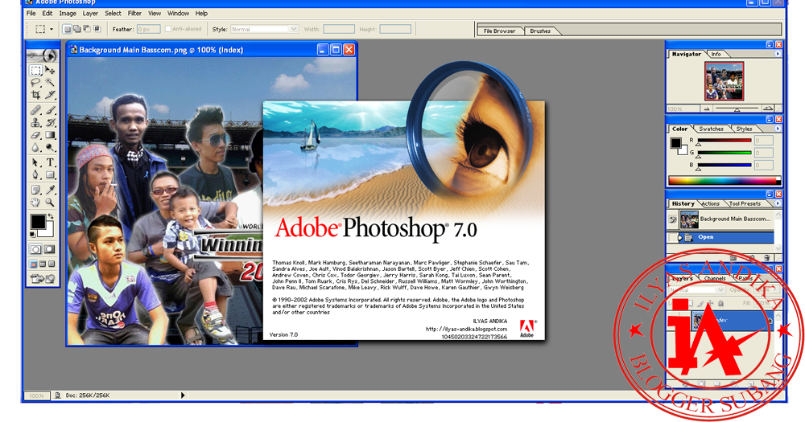
Task: Select the Hand tool
Action: 36,203
